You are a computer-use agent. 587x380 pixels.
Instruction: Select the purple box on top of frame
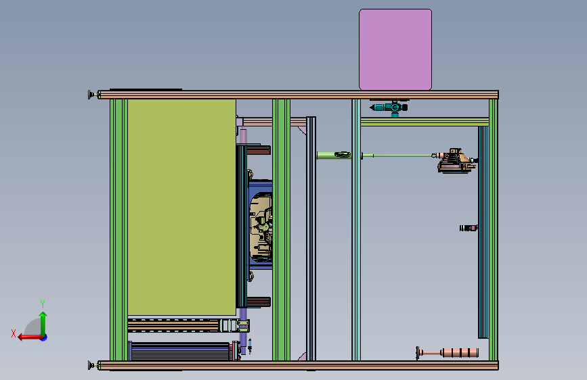point(395,50)
